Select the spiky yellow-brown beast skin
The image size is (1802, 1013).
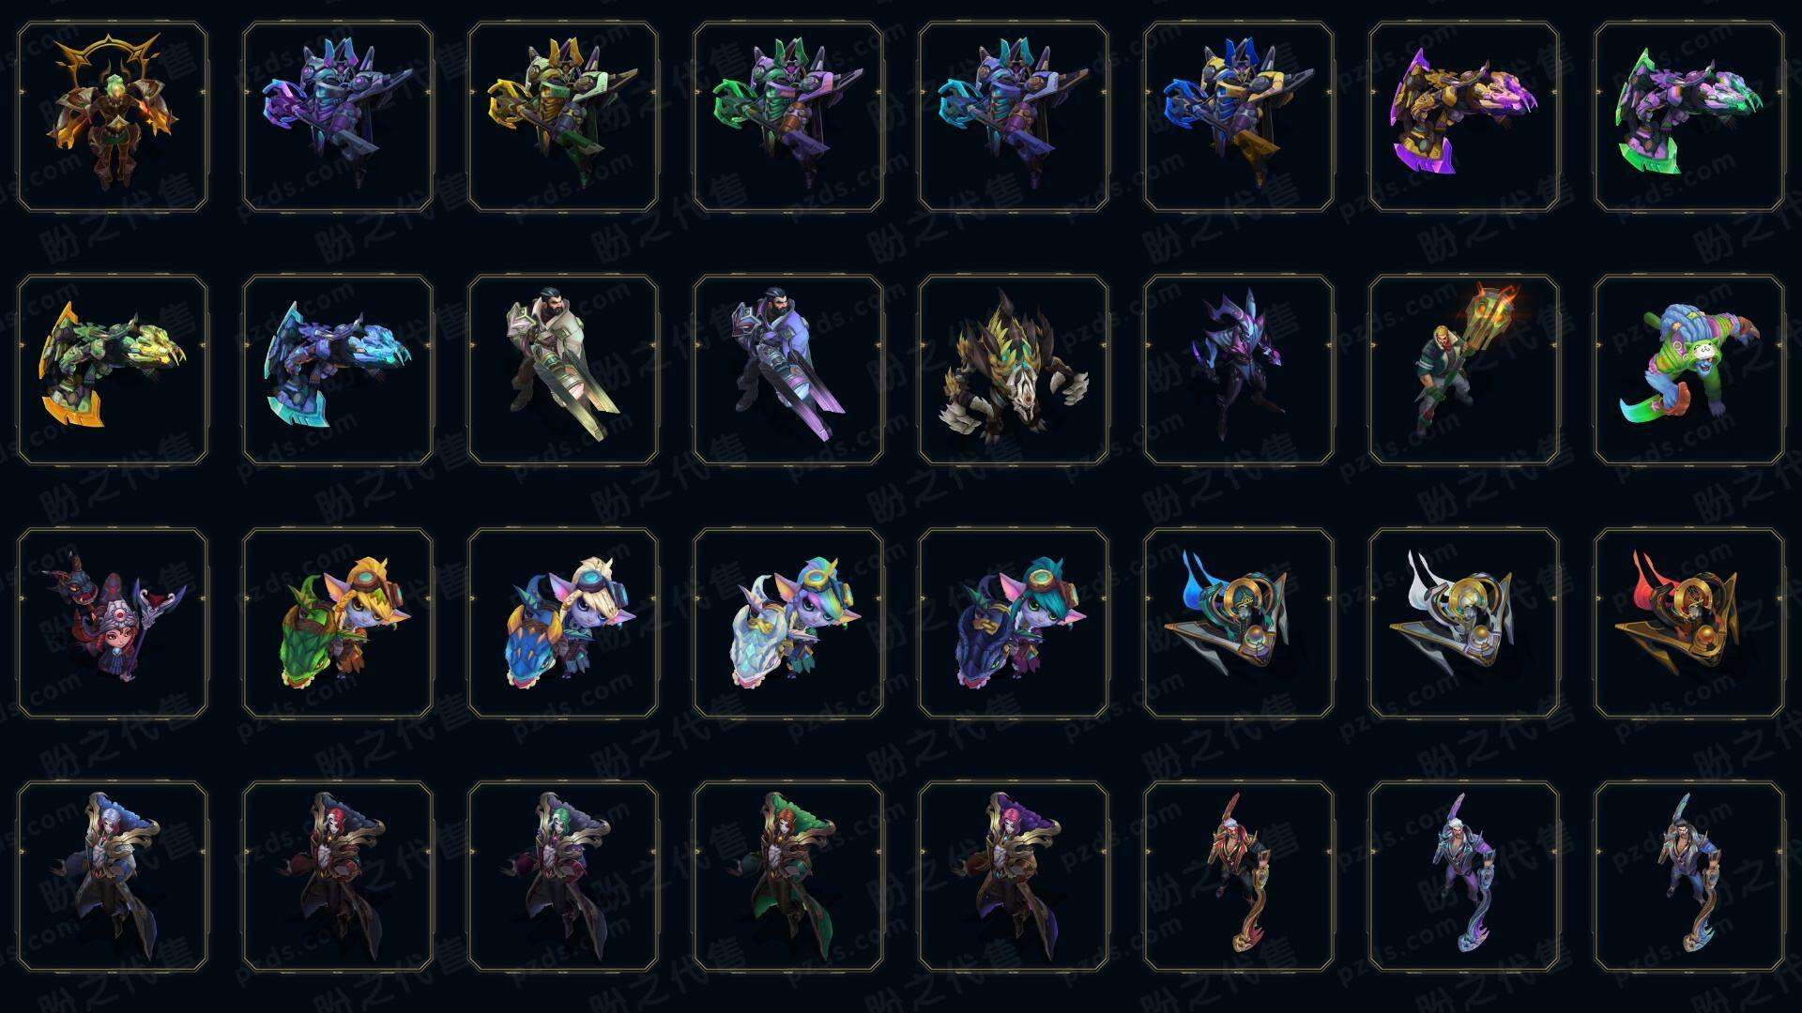[x=1014, y=370]
